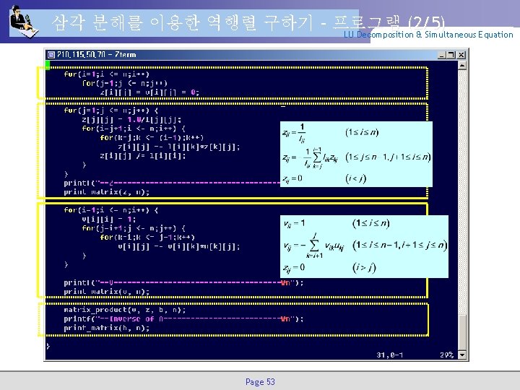Click the '29%' status indicator
This screenshot has width=520, height=390.
pos(446,355)
